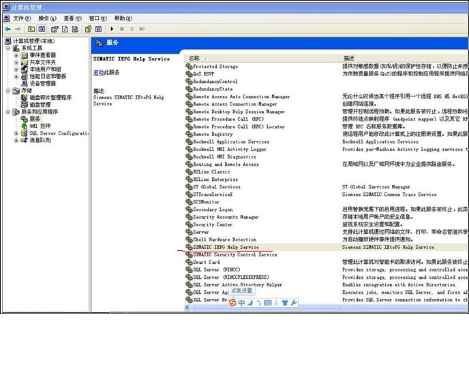Click the left arrow of the horizontal scrollbar
469x374 pixels.
[x=187, y=307]
